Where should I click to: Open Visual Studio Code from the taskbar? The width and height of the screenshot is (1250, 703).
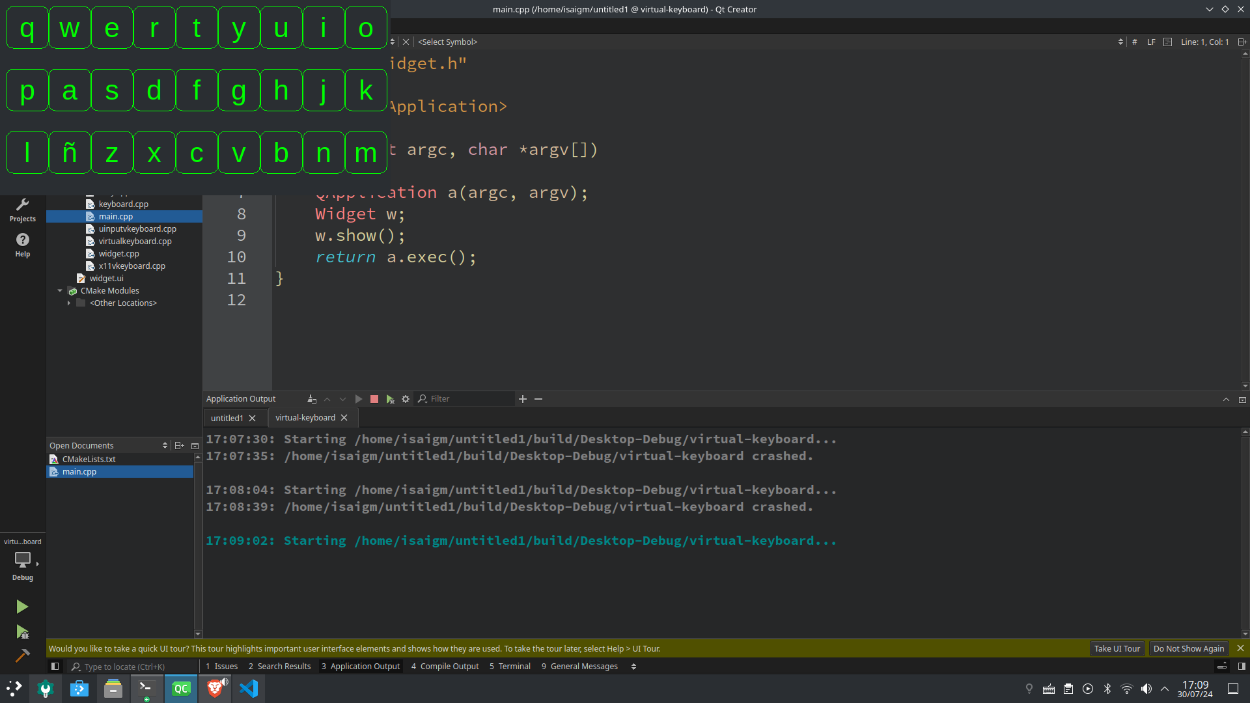click(249, 688)
